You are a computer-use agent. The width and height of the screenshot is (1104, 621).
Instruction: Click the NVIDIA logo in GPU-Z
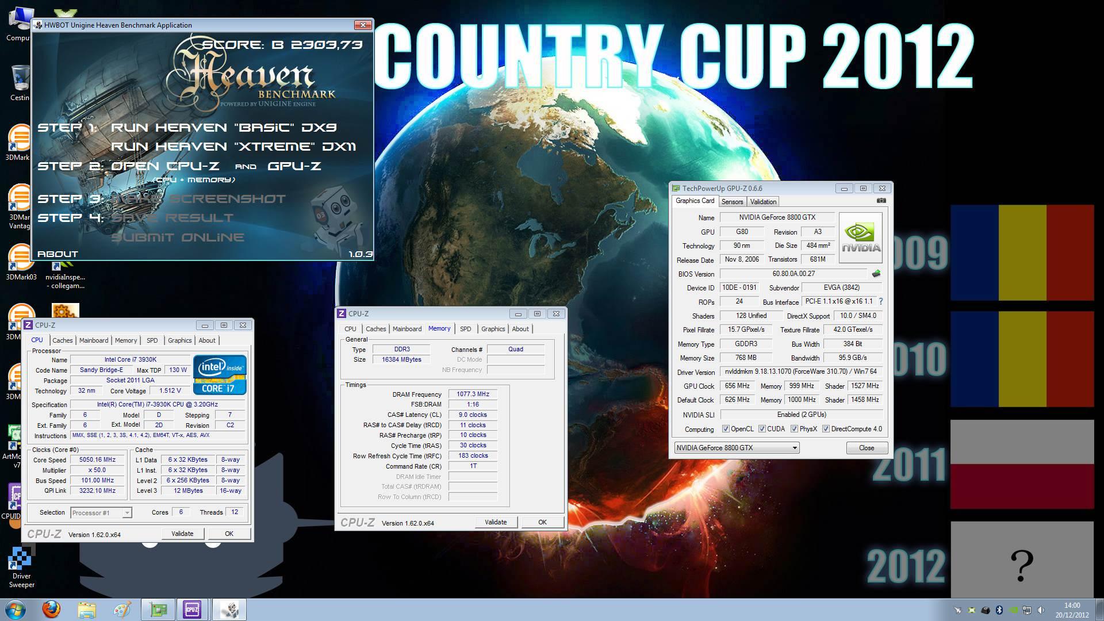point(861,237)
